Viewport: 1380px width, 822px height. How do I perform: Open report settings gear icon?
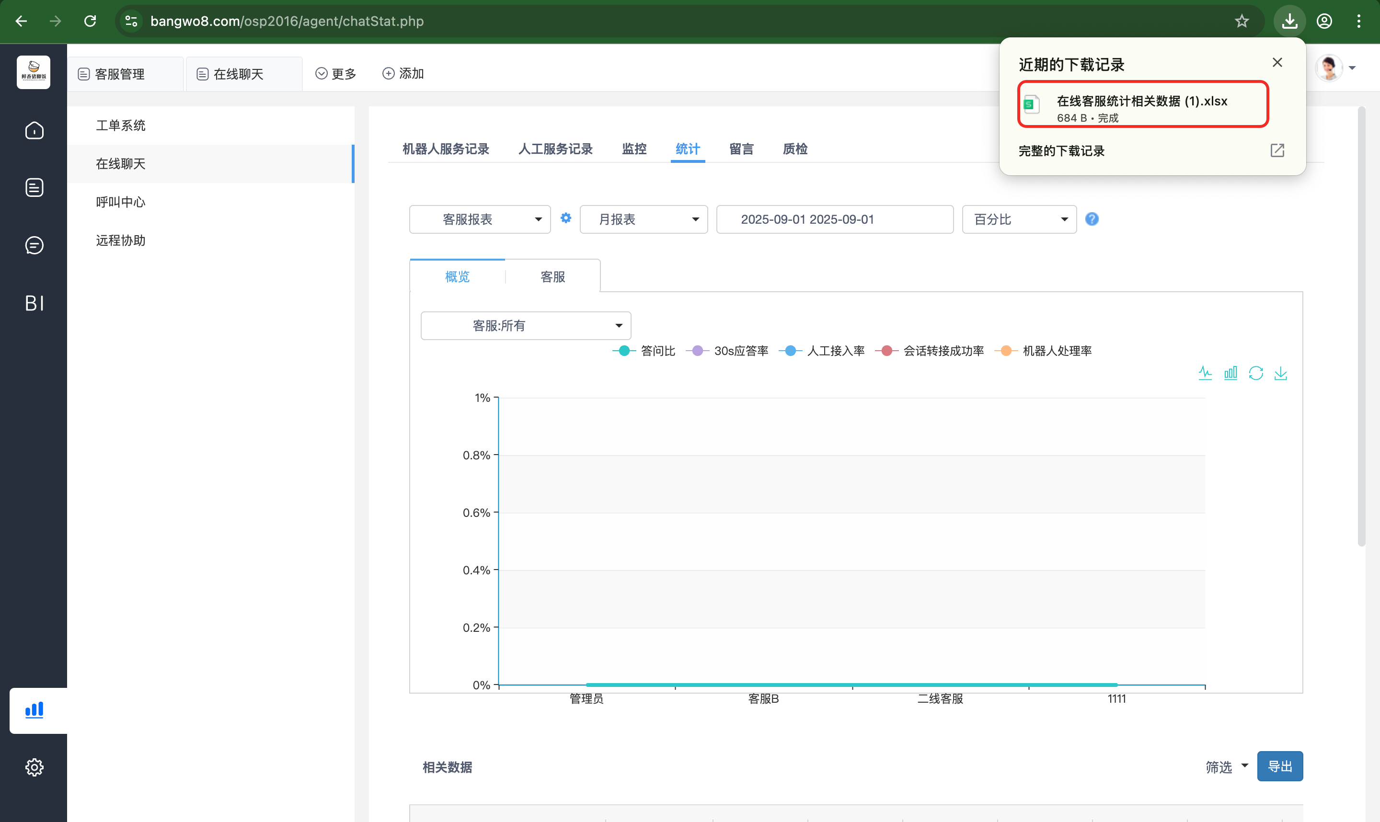pyautogui.click(x=565, y=218)
